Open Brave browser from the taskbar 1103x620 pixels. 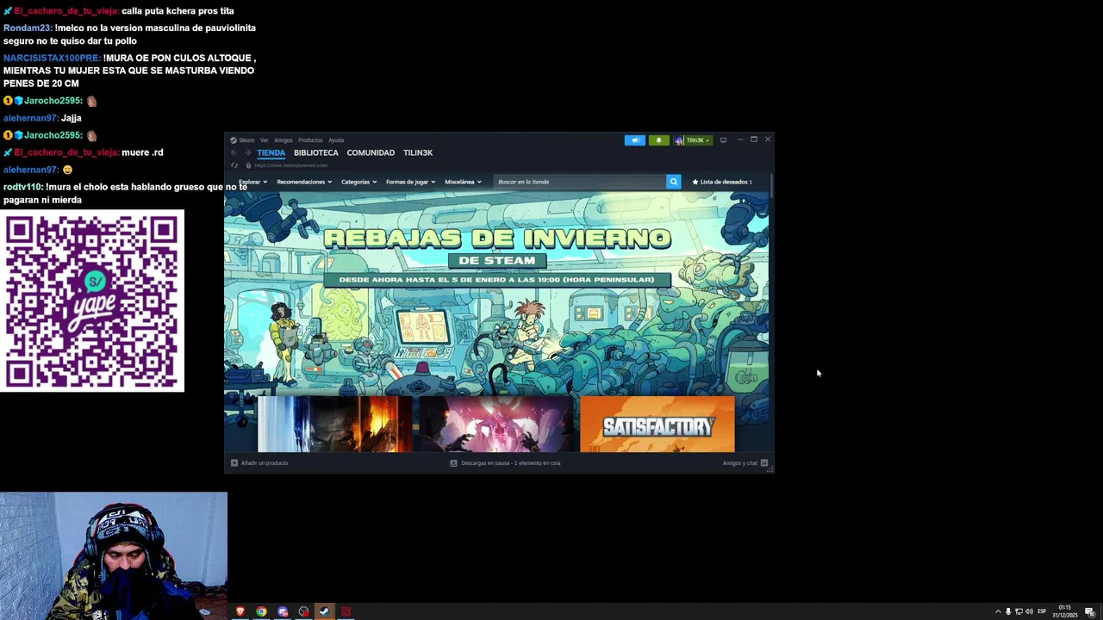pyautogui.click(x=240, y=611)
